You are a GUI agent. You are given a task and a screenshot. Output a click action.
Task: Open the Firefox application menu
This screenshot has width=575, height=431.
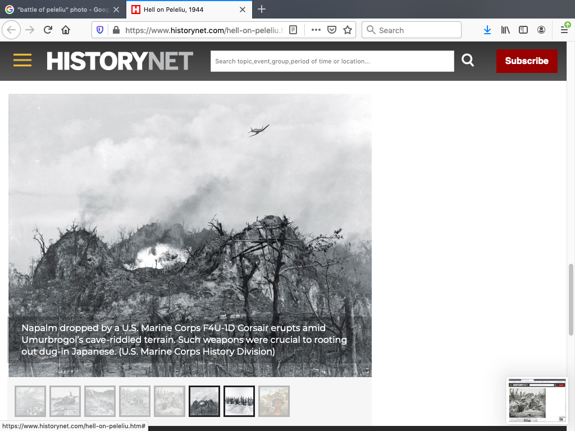(x=564, y=30)
